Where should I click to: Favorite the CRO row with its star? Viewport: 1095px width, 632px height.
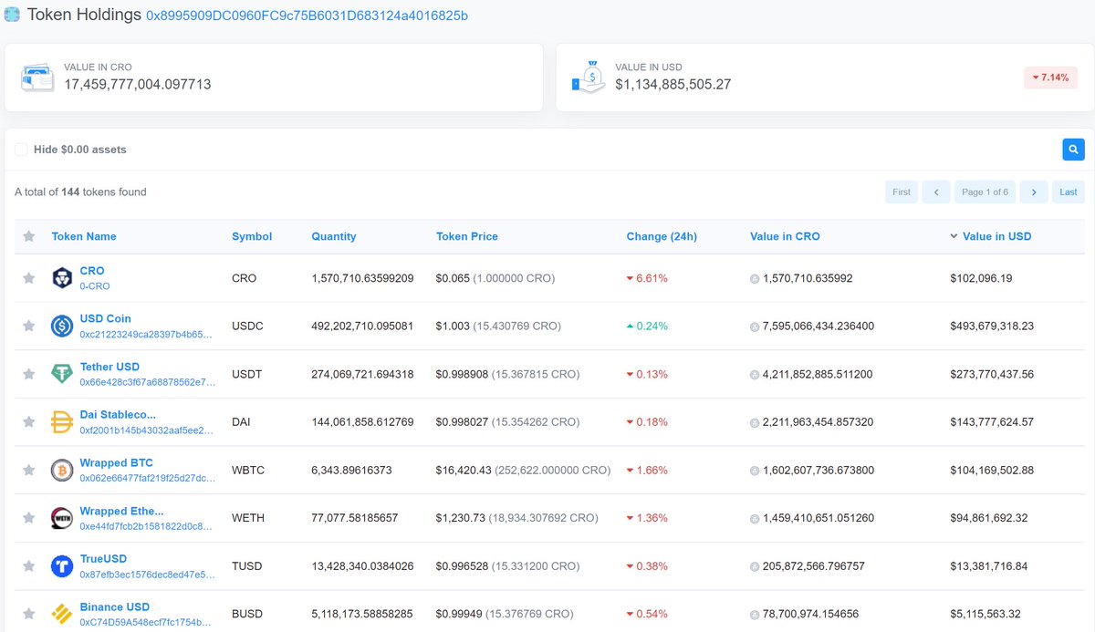pos(28,276)
